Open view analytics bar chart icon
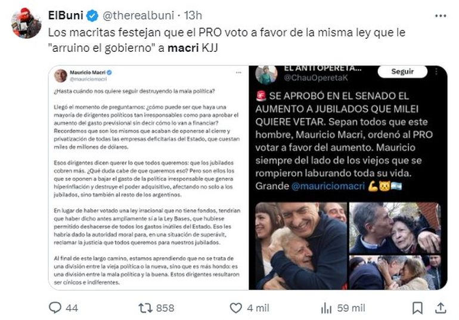Image resolution: width=459 pixels, height=320 pixels. click(327, 308)
